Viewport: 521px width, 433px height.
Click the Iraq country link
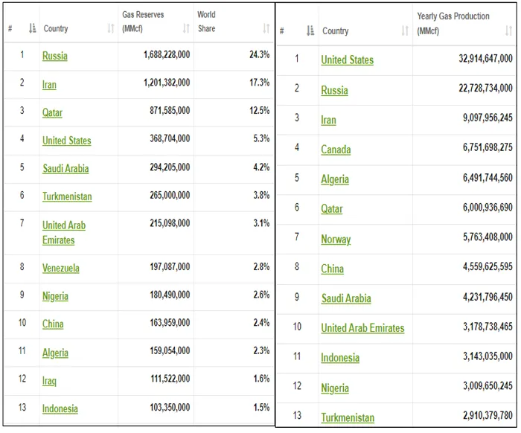49,381
